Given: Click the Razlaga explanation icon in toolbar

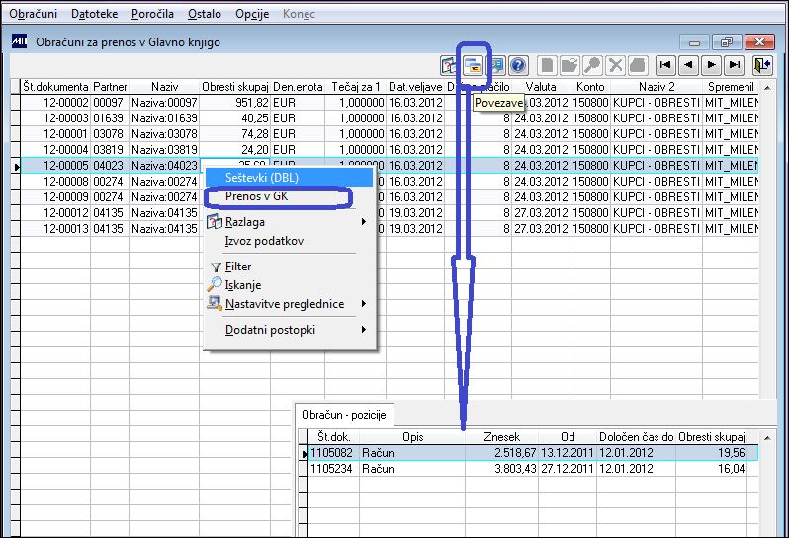Looking at the screenshot, I should point(449,65).
